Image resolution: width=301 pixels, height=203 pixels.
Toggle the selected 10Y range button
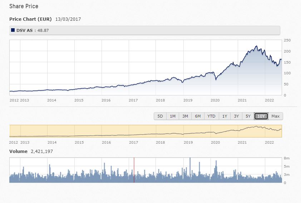pos(261,116)
